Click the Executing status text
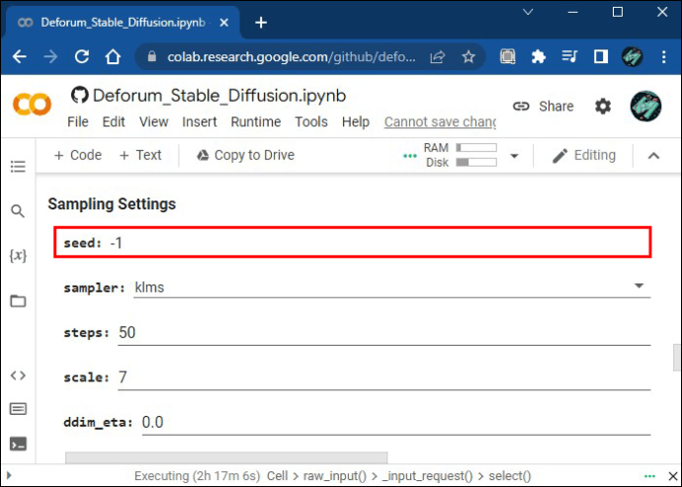682x487 pixels. click(x=197, y=476)
